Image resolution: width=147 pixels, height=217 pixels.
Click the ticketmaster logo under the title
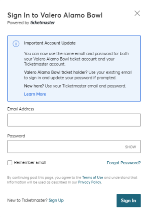coord(43,23)
